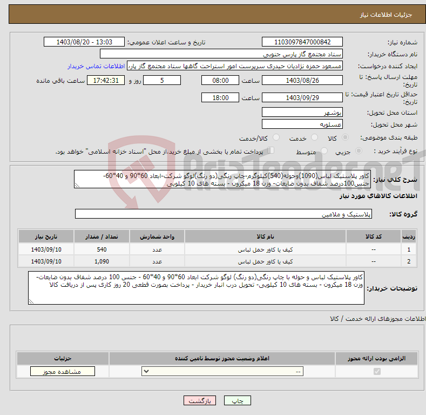Screen dimensions: 426x415
Task: Select the جزیی purchase type radio
Action: pos(359,151)
